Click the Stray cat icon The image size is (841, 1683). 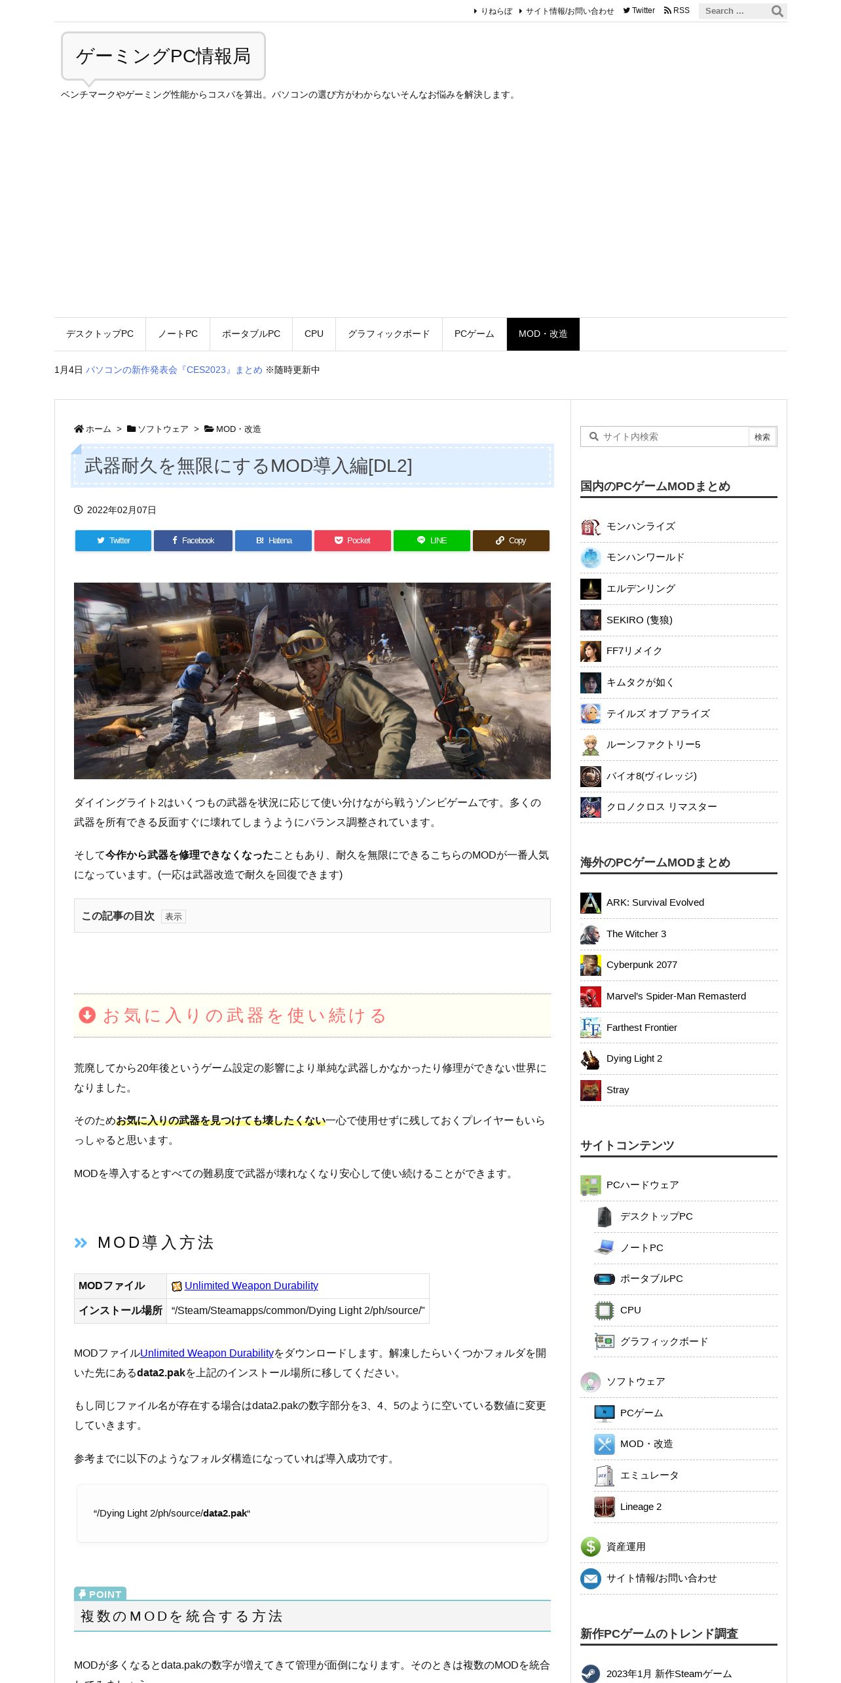click(590, 1091)
